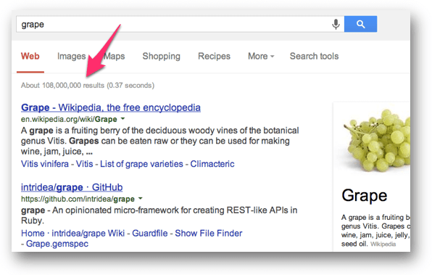Expand the arrow next to github.com/intridea/grape URL
The image size is (432, 275).
click(x=140, y=198)
